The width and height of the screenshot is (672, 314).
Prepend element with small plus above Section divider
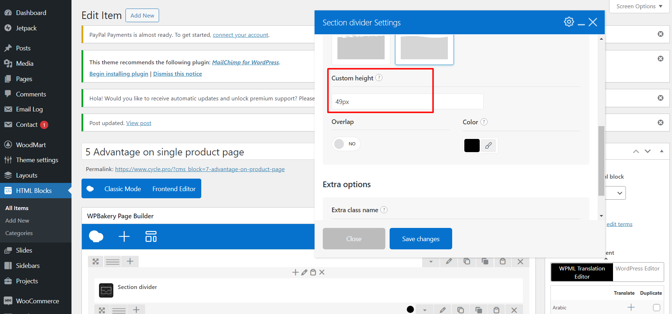click(x=295, y=272)
